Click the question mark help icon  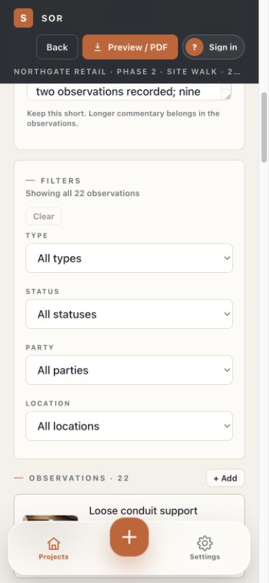click(194, 47)
